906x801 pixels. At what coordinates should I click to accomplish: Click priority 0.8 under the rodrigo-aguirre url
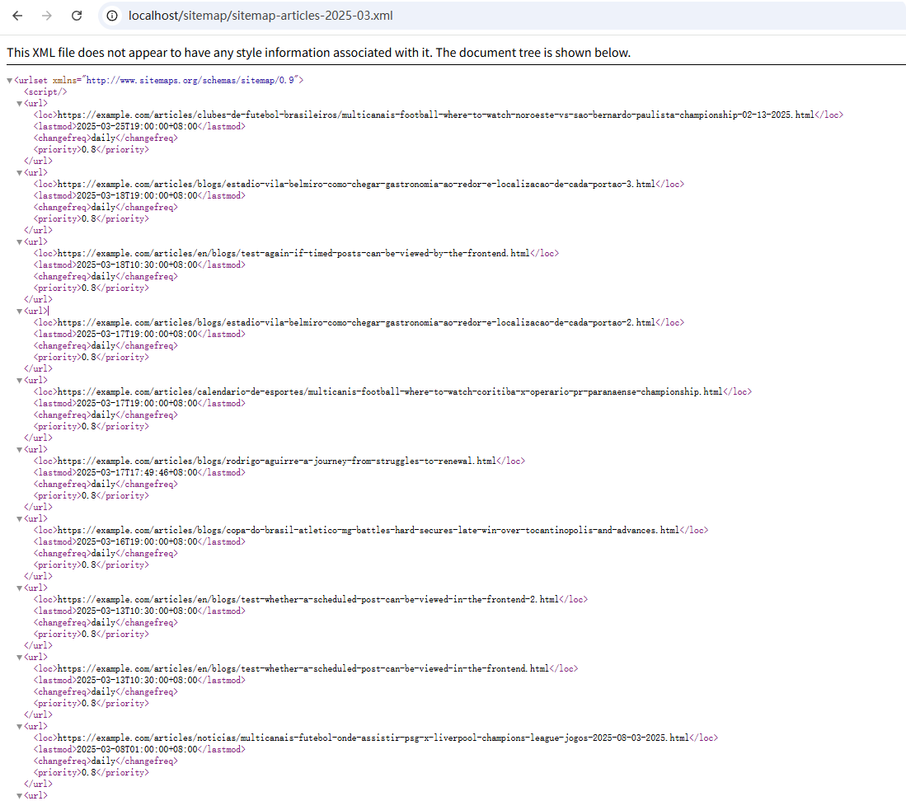pos(93,496)
